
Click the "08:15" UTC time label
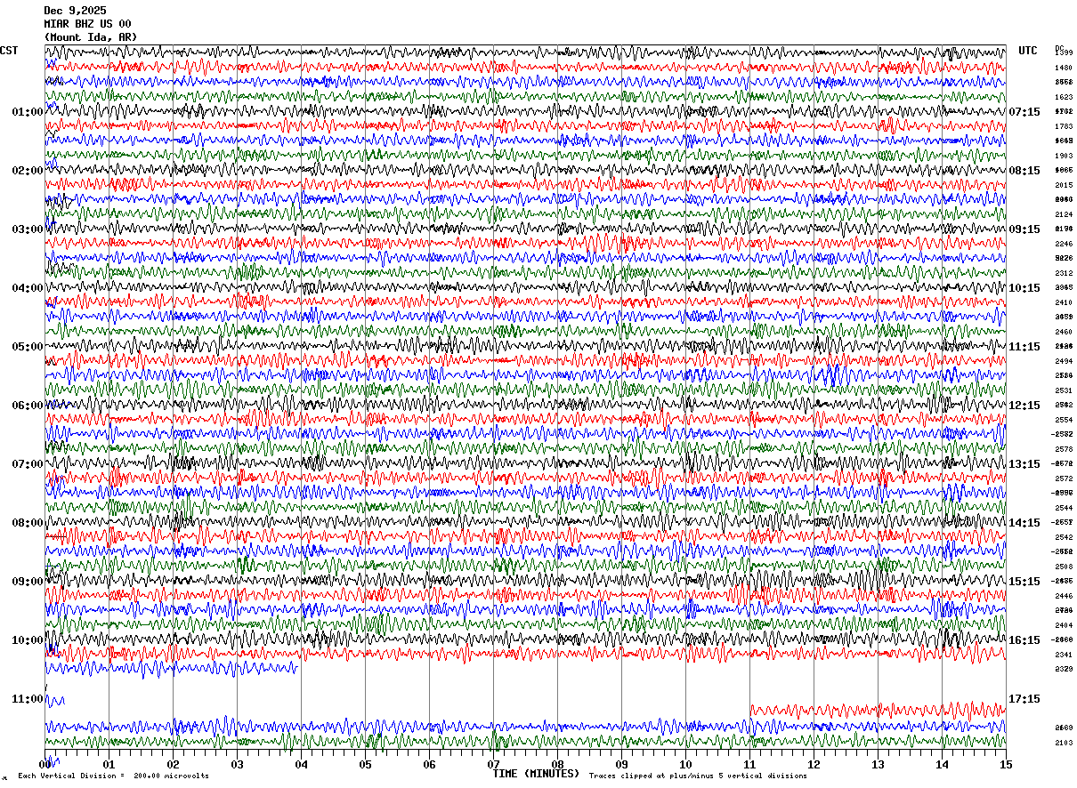point(1024,171)
